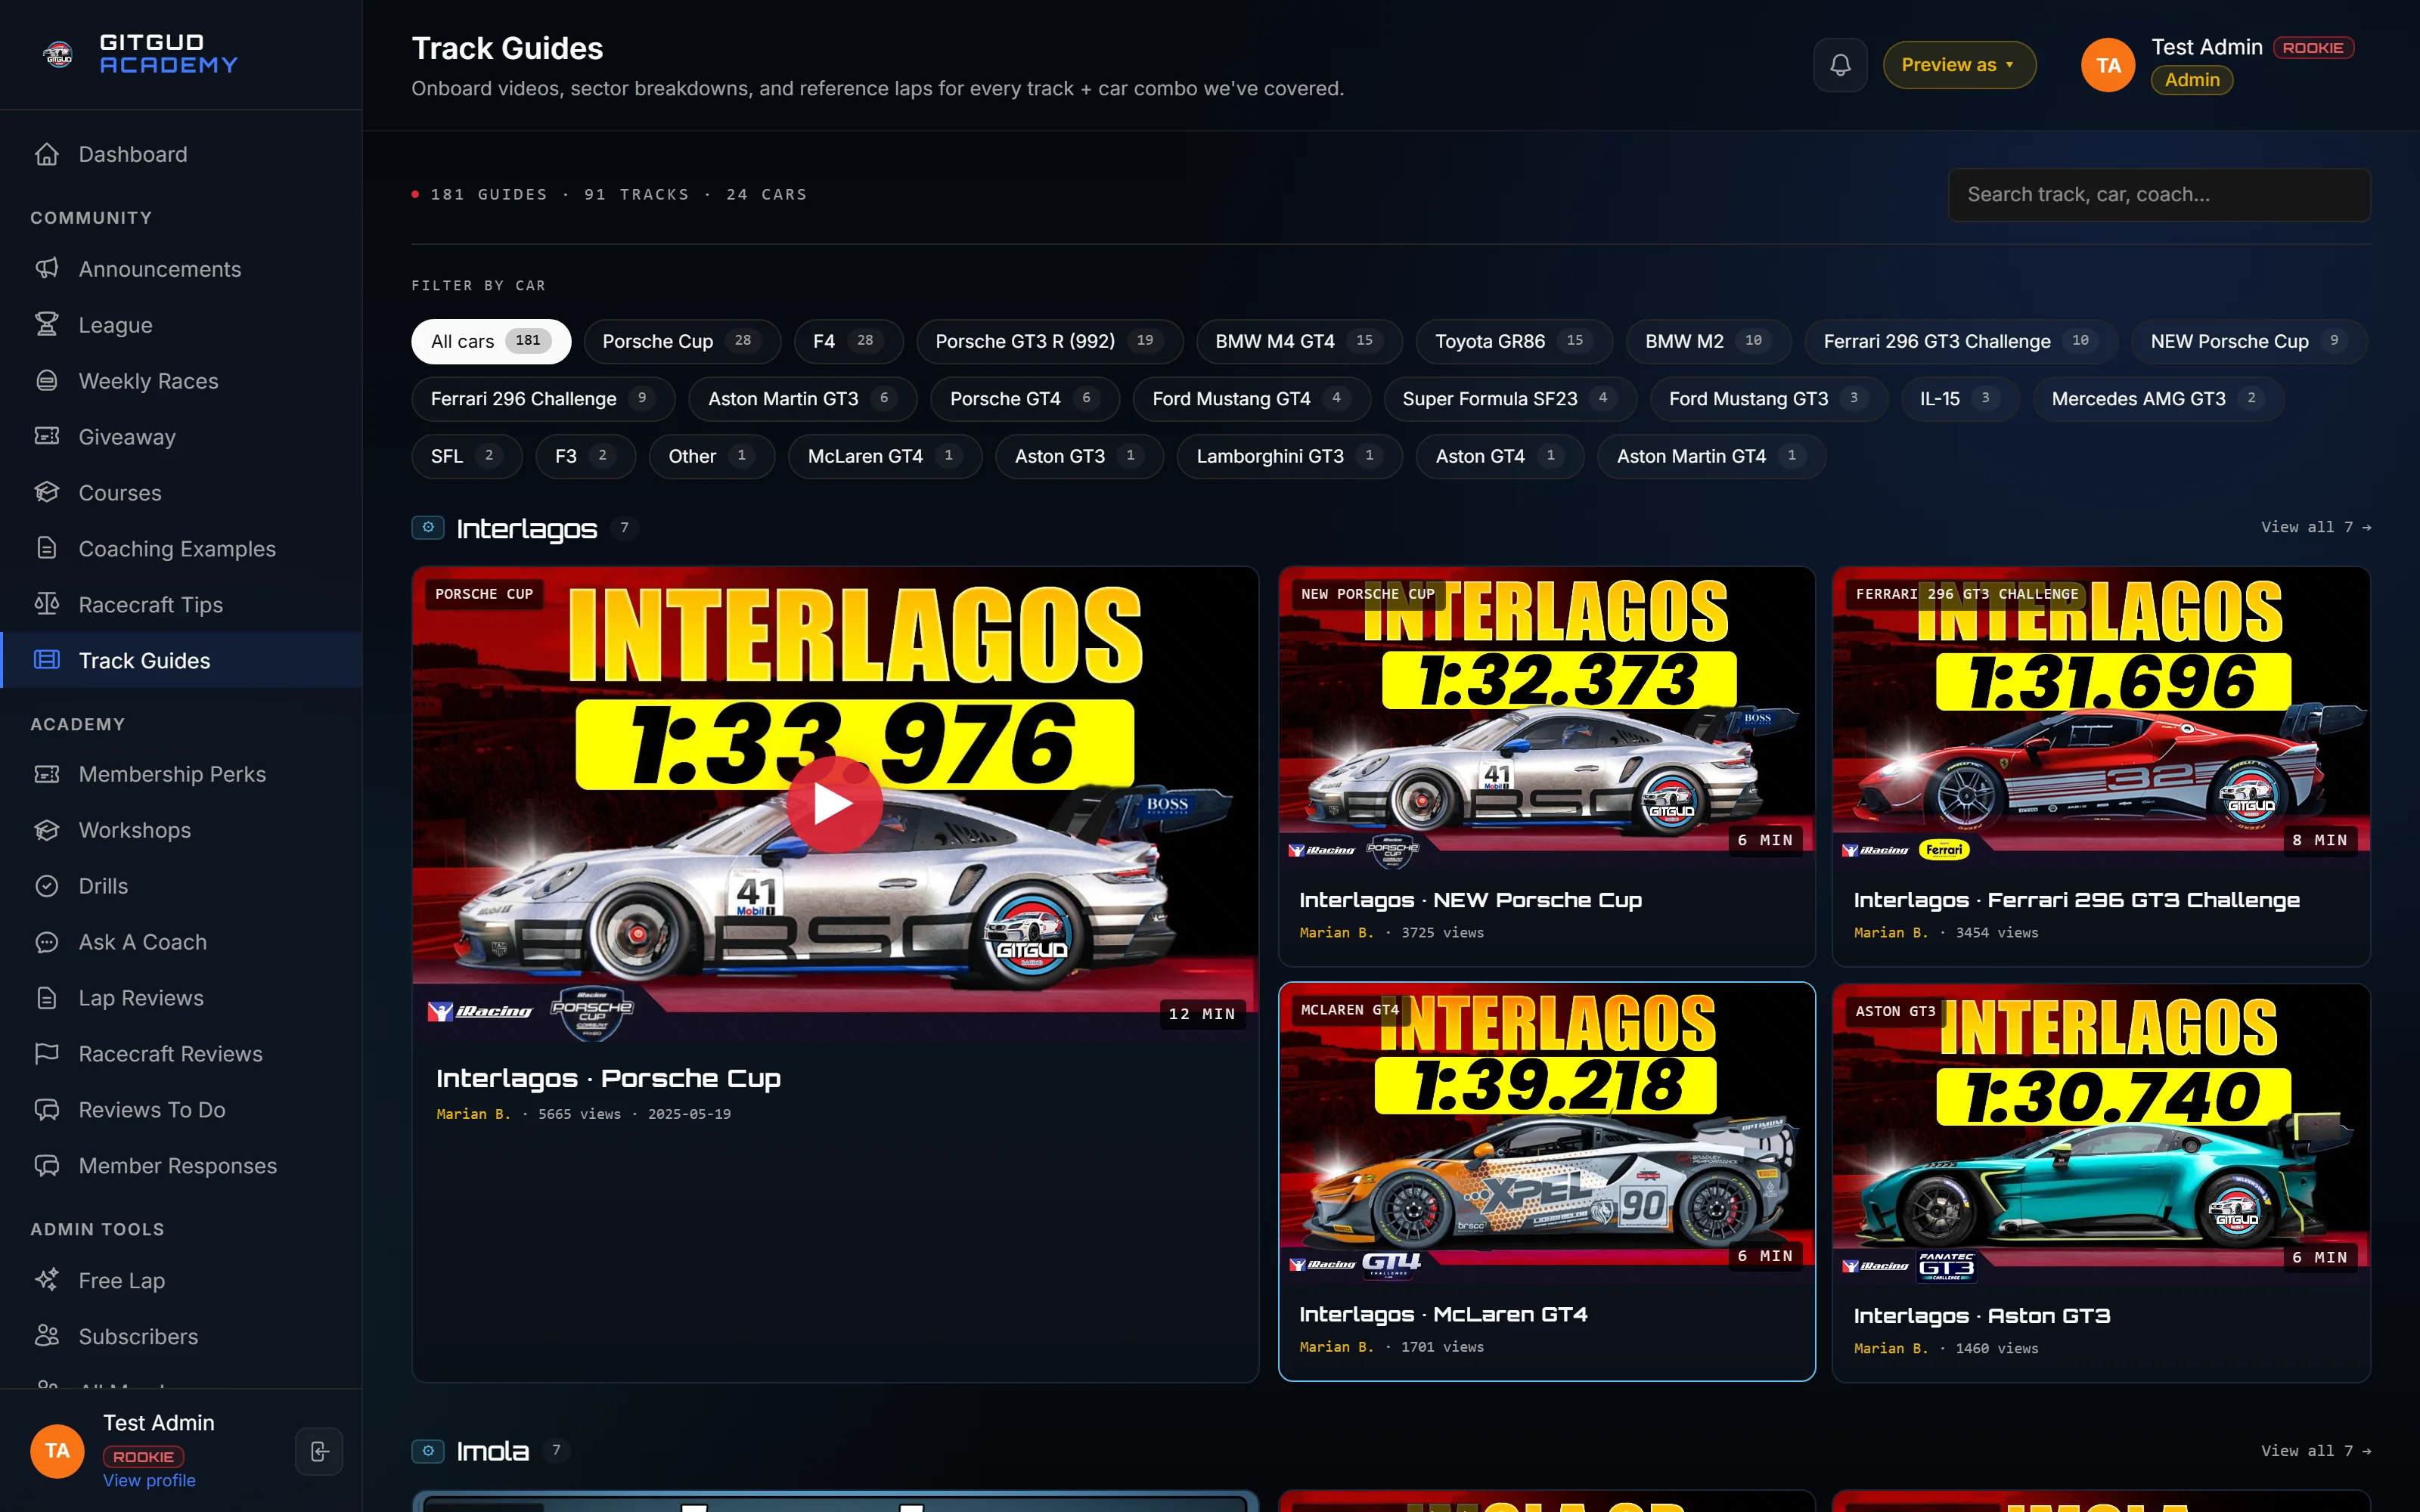Click the GitGud Academy logo icon
The height and width of the screenshot is (1512, 2420).
(58, 55)
